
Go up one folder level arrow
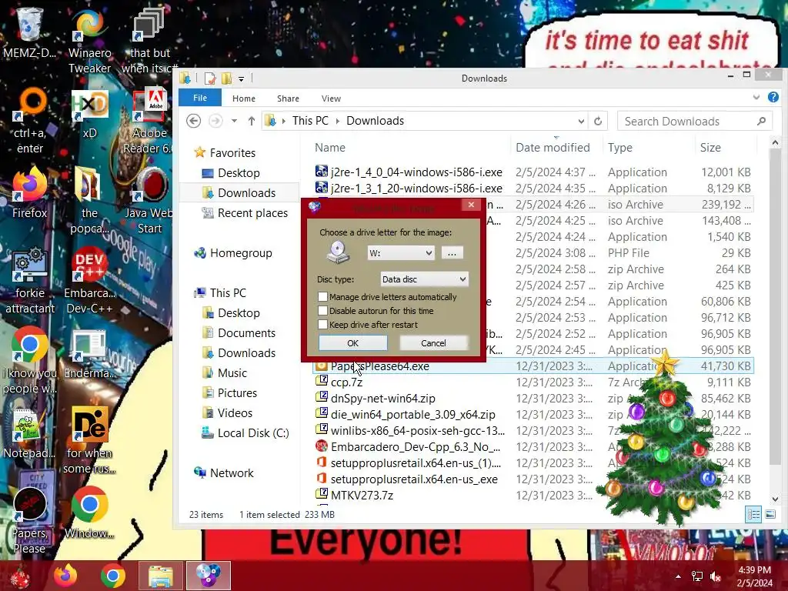[252, 121]
